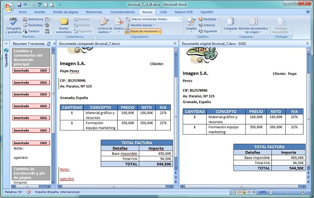Close Documento comparado pane

point(175,44)
